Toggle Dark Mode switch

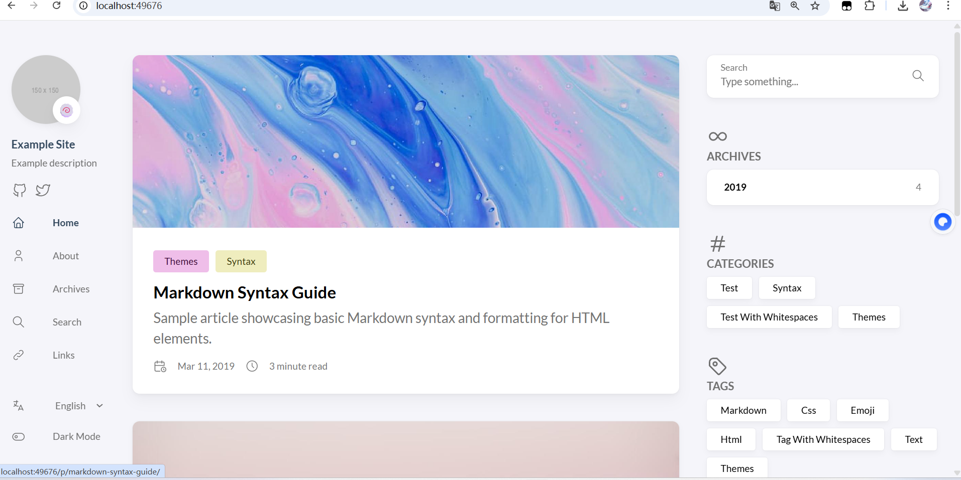pyautogui.click(x=19, y=436)
